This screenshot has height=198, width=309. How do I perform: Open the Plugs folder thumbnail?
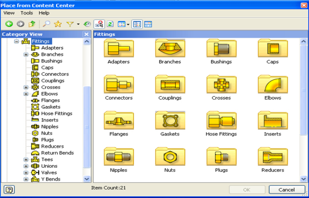click(x=221, y=157)
